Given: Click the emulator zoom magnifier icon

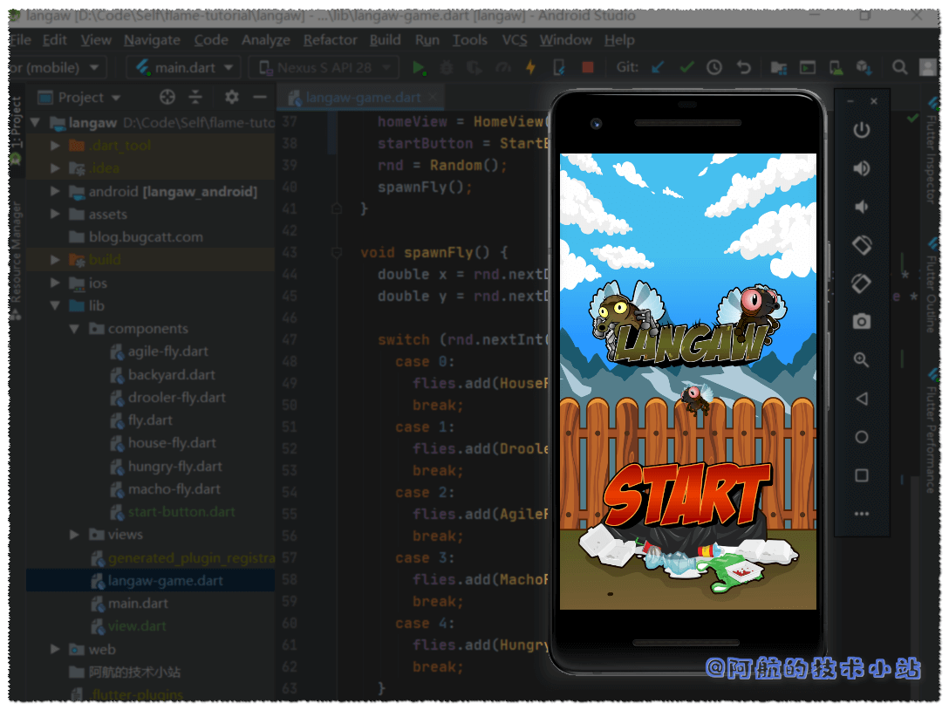Looking at the screenshot, I should [x=861, y=360].
